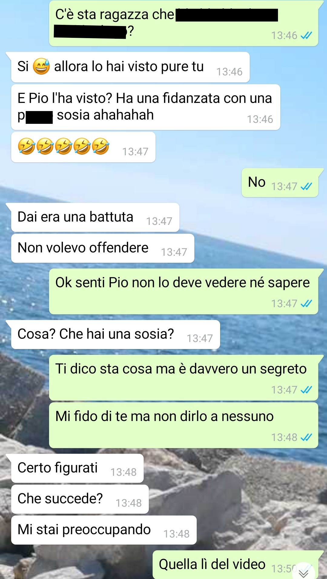Tap the sweat-smile emoji in the 'Si' message
The width and height of the screenshot is (327, 579).
click(x=41, y=66)
